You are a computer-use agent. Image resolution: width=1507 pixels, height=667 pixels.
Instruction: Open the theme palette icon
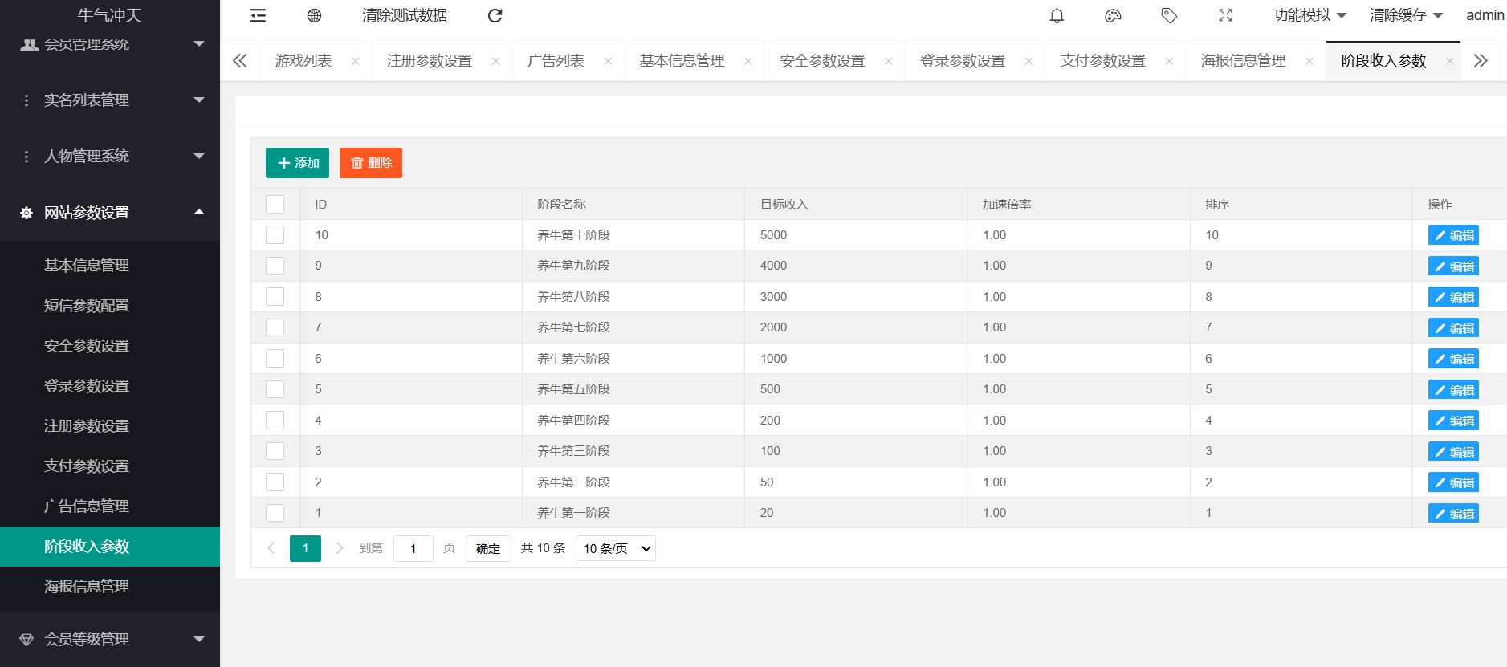click(1113, 16)
